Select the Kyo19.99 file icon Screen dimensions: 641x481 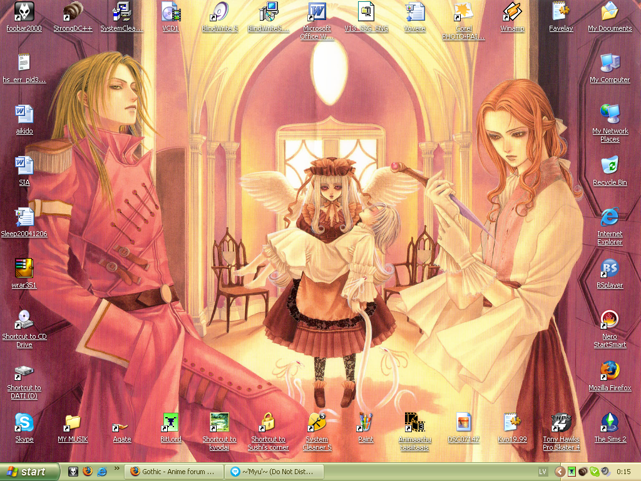512,428
